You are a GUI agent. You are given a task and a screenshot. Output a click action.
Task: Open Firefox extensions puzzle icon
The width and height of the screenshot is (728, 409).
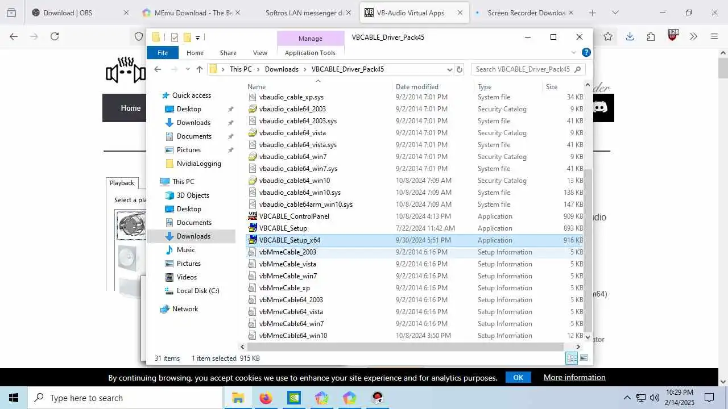point(651,36)
